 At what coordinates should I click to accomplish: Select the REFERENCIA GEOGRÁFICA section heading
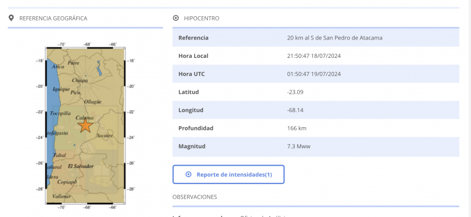[x=53, y=18]
